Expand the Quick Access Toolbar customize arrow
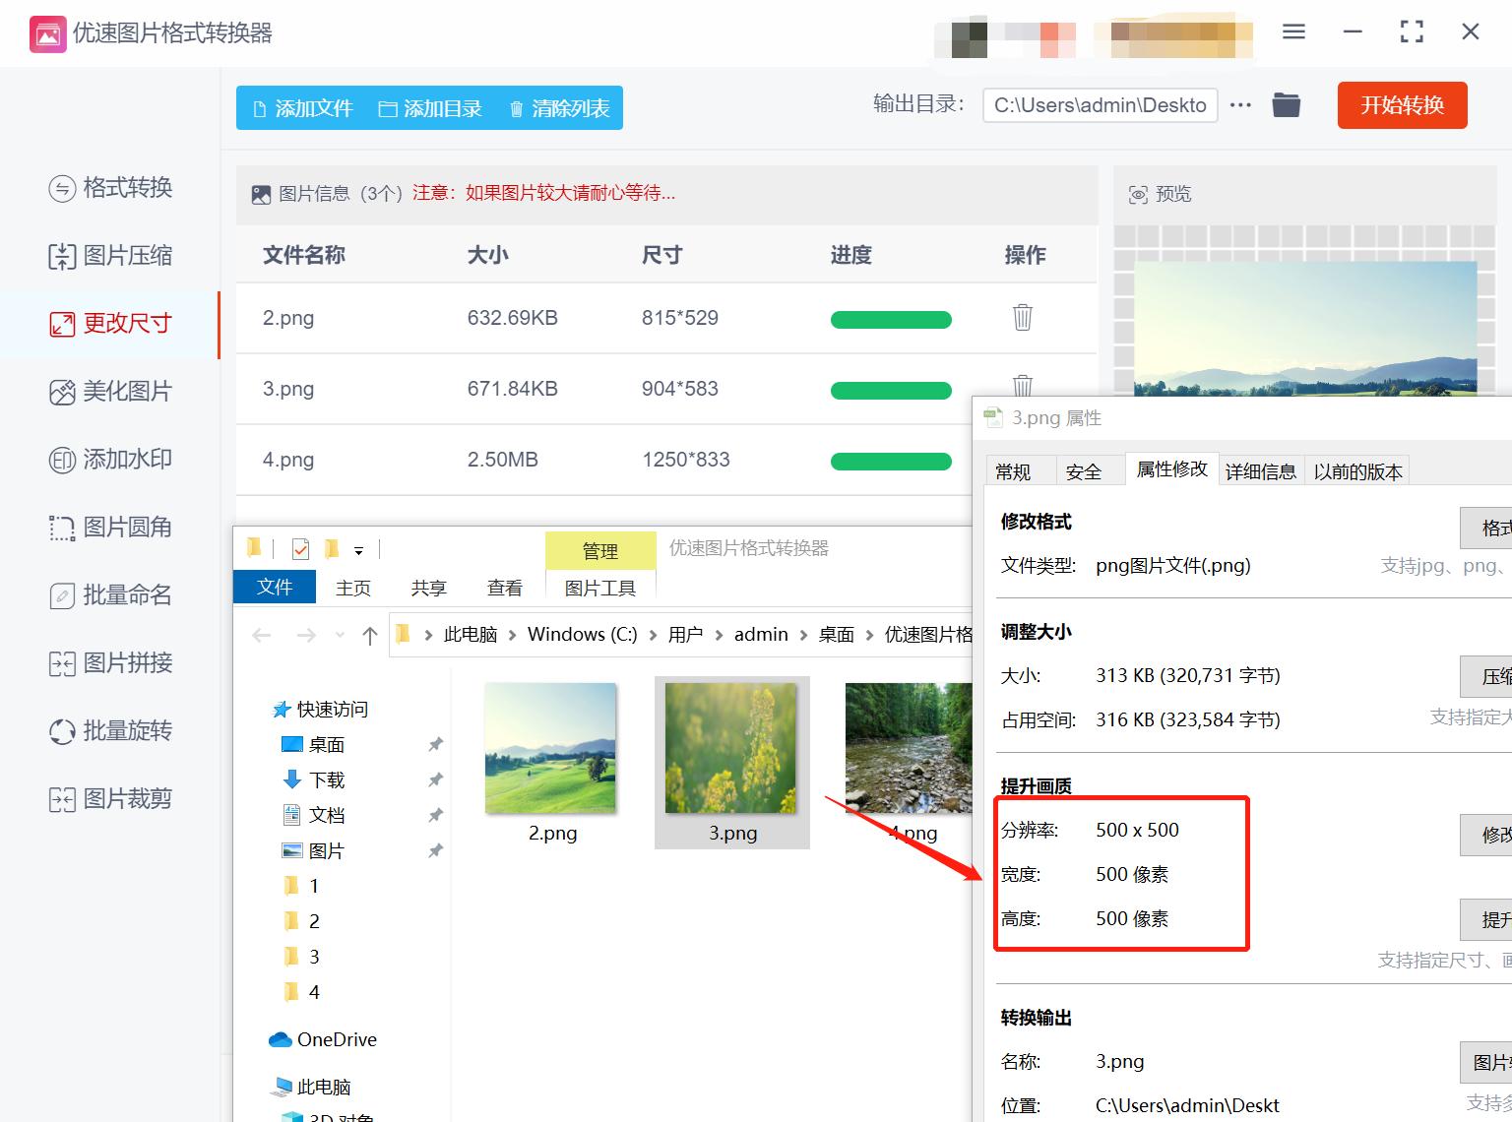1512x1122 pixels. (360, 548)
